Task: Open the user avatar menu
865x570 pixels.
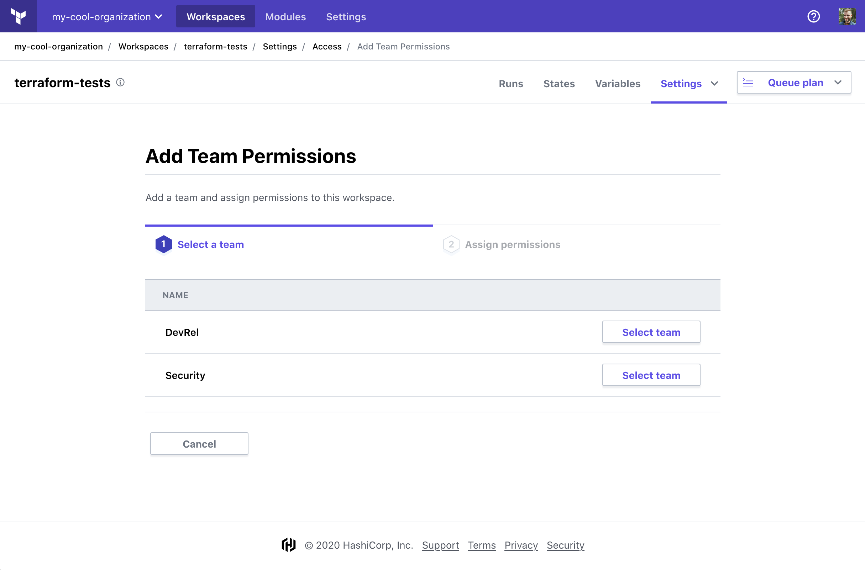Action: (847, 16)
